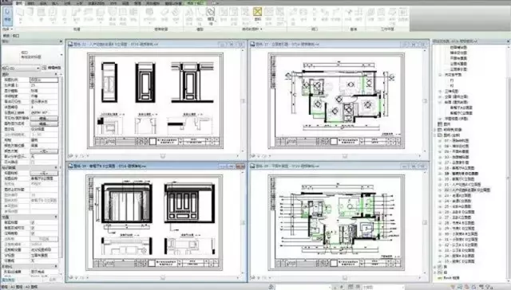
Task: Select the Modify tool in the ribbon
Action: pyautogui.click(x=7, y=15)
